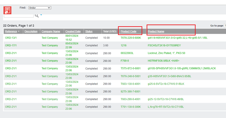Click product code F700-0
Screen dimensions: 226x118
(125, 61)
